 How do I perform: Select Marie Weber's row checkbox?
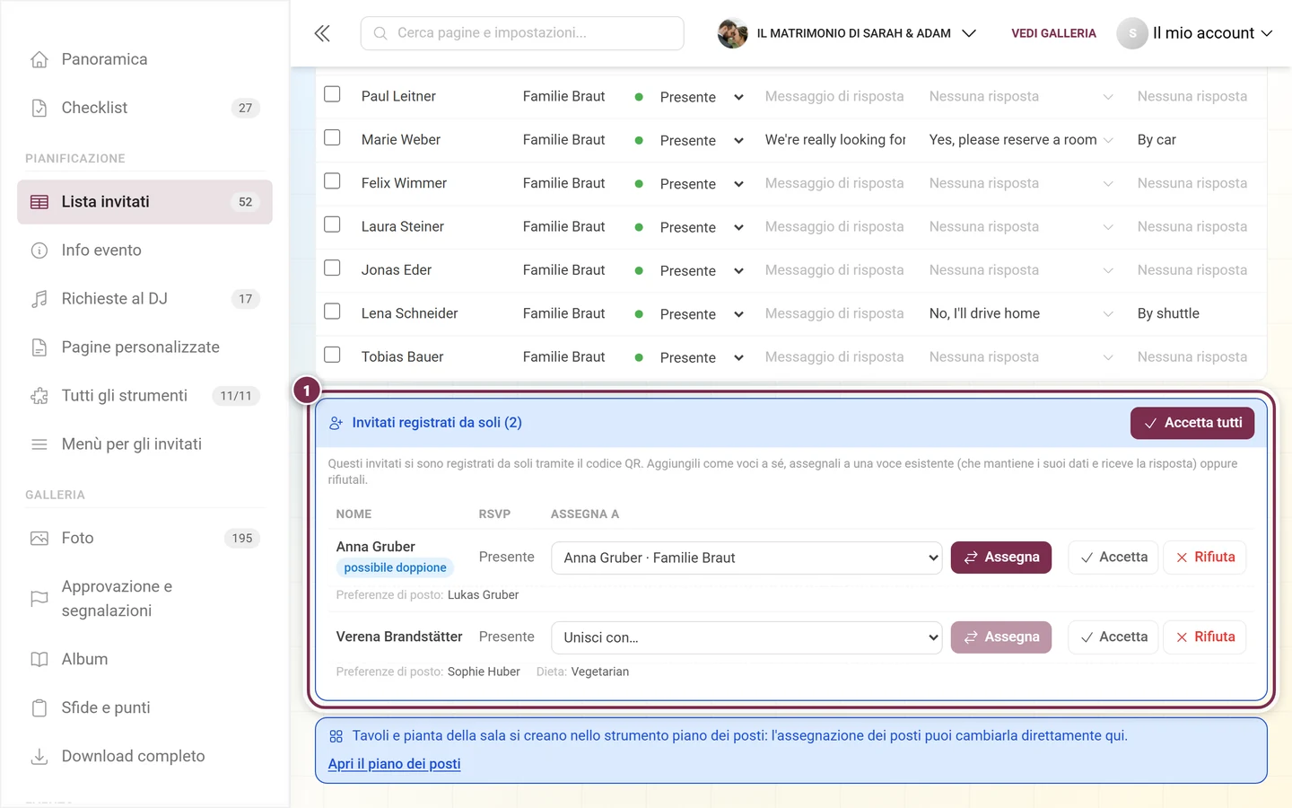[332, 137]
